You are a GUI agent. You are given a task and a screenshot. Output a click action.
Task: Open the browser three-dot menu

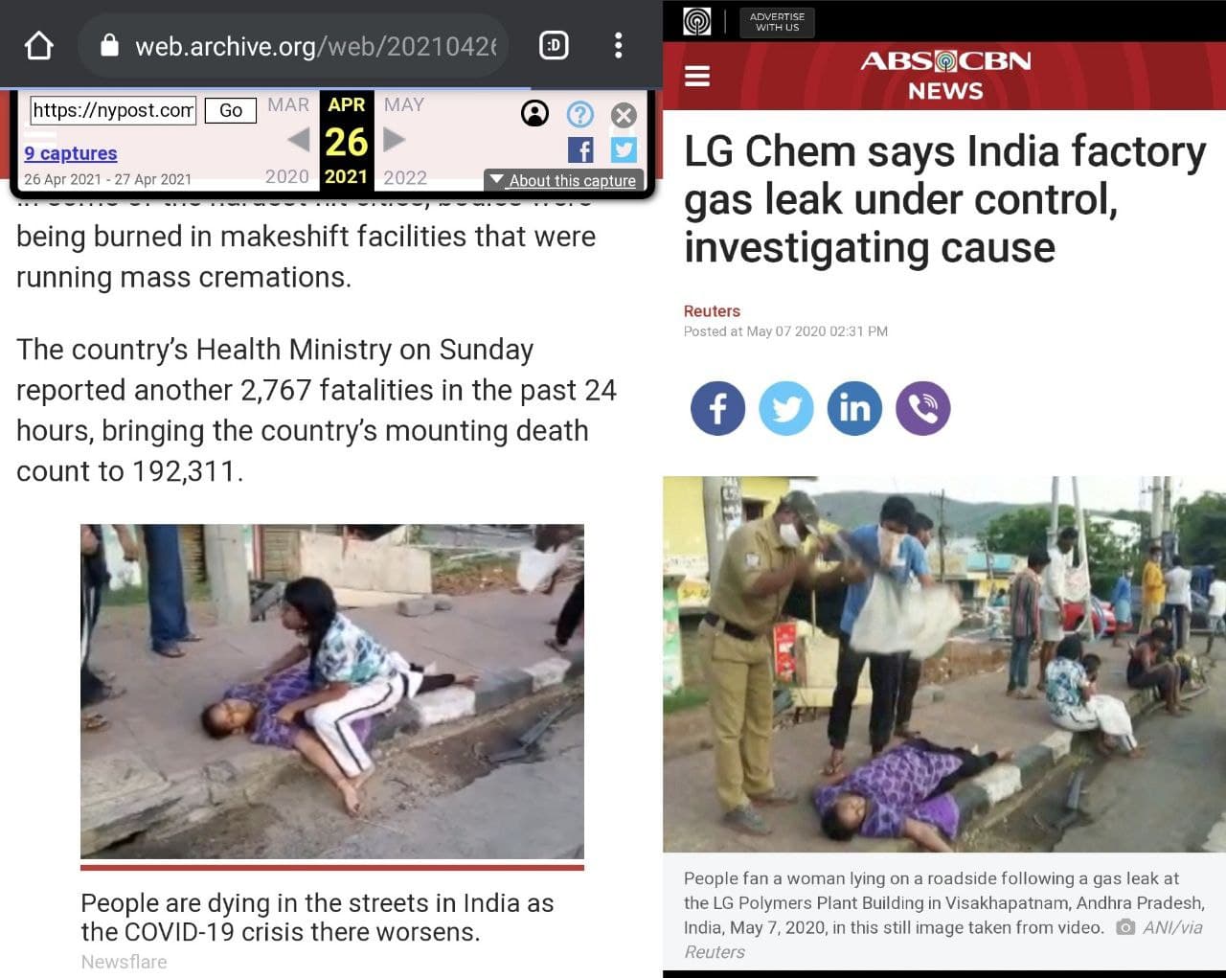[619, 45]
